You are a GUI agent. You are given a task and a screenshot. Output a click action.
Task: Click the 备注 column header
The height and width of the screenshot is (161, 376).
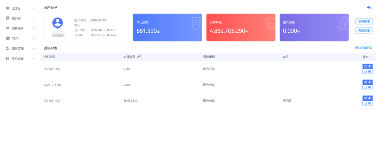tap(286, 57)
